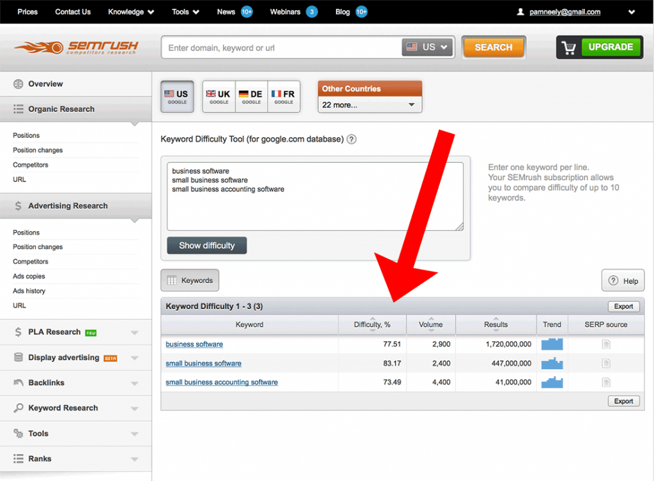Open Competitors under Organic Research

click(31, 165)
